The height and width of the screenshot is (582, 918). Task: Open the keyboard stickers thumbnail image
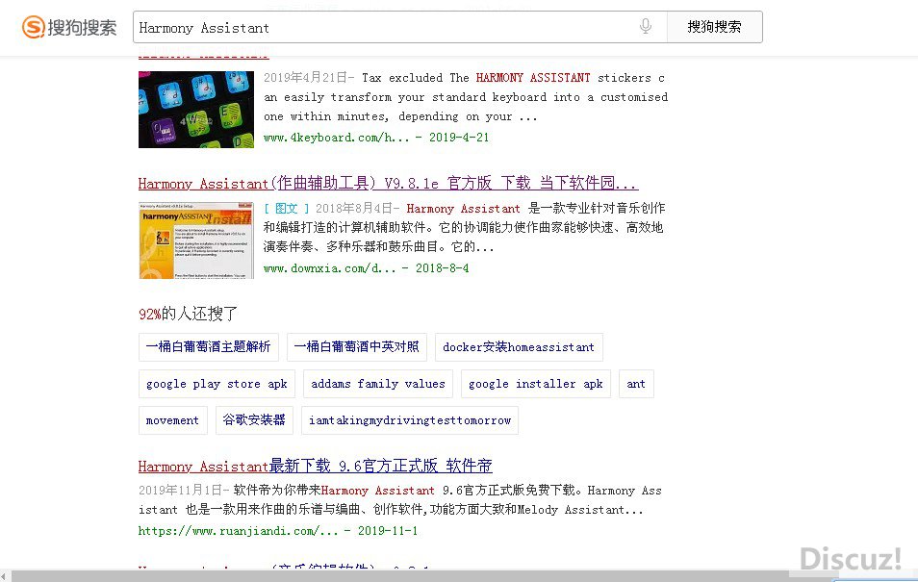[196, 110]
